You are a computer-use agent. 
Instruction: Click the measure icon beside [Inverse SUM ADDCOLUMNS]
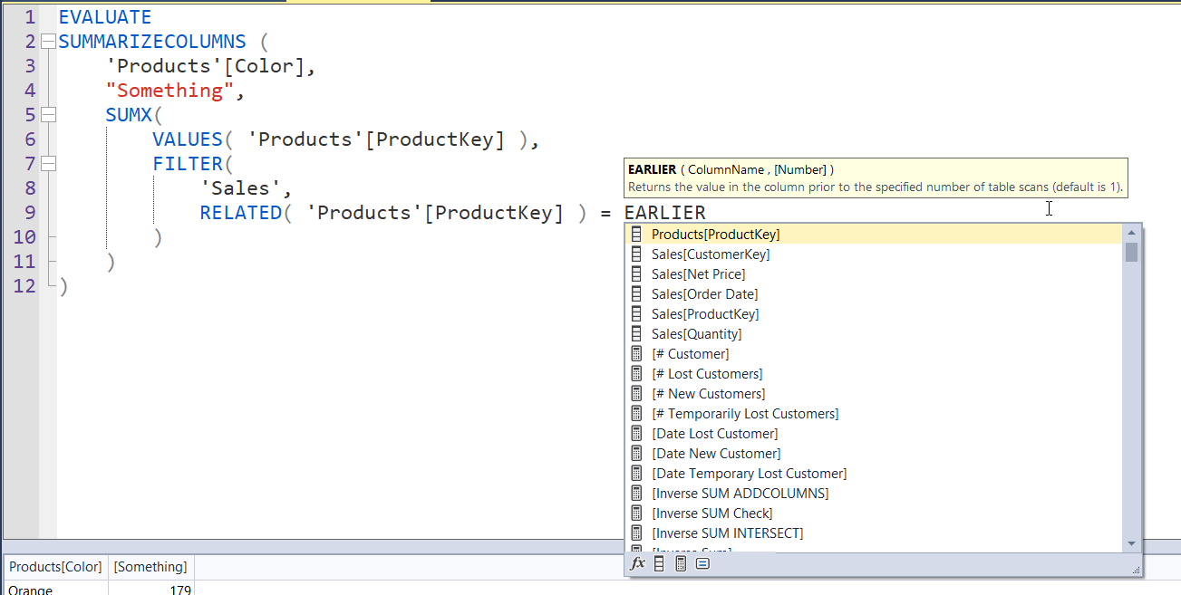(635, 493)
